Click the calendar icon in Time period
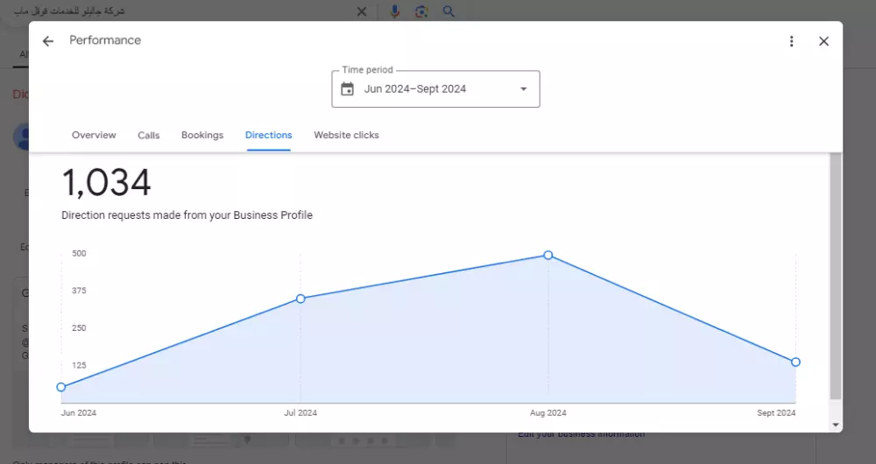876x464 pixels. coord(347,88)
